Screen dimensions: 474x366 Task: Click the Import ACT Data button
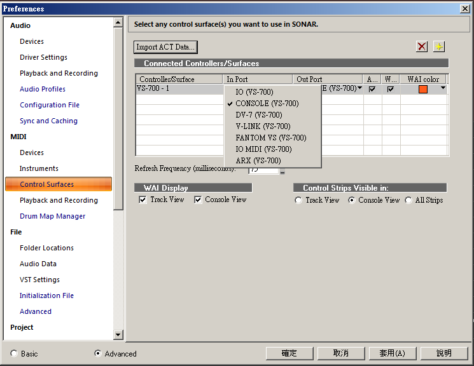[x=166, y=47]
